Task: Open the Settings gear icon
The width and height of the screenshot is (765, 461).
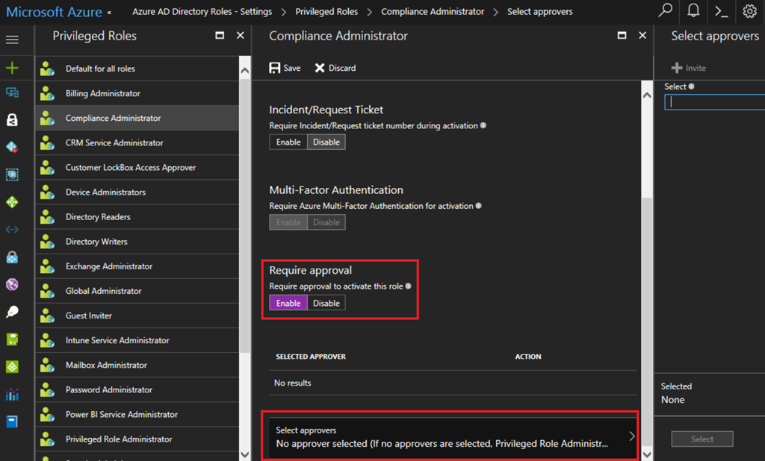Action: point(749,11)
